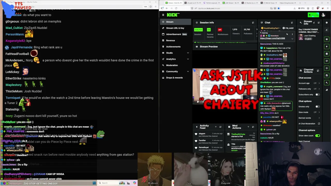This screenshot has width=331, height=186.
Task: Open the Kick hamburger sidebar menu
Action: point(163,15)
